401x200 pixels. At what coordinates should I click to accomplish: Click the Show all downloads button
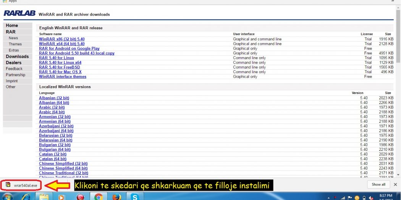click(378, 184)
